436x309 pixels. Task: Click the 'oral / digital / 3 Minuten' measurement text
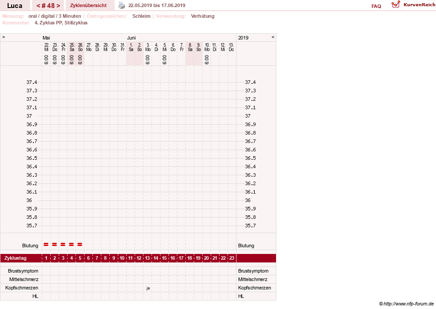[x=55, y=16]
